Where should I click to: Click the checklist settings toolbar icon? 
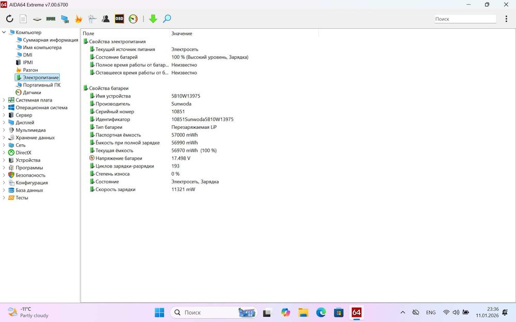(92, 19)
